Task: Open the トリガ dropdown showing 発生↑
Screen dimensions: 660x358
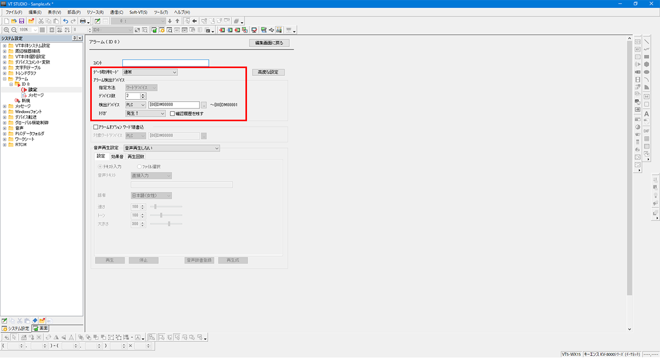Action: (145, 113)
